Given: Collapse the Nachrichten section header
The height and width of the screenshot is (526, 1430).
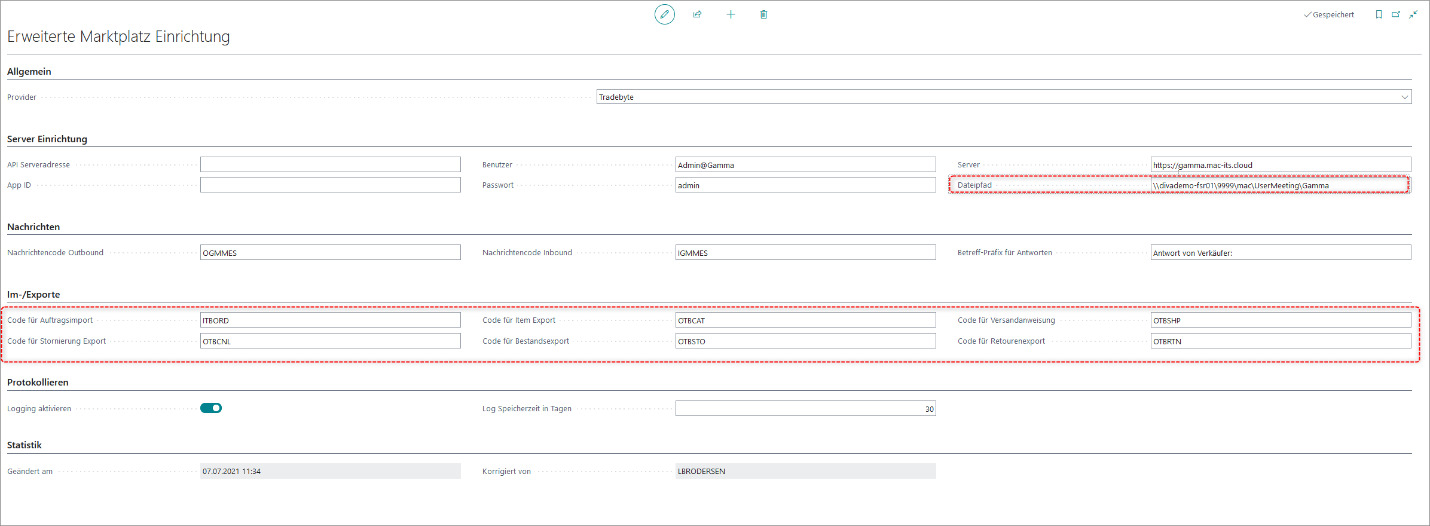Looking at the screenshot, I should pyautogui.click(x=33, y=227).
